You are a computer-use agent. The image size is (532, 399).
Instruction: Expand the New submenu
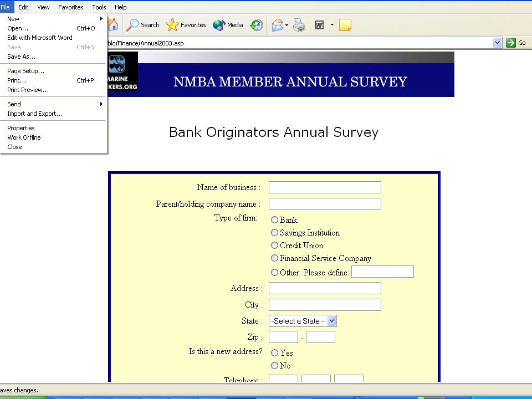coord(54,19)
